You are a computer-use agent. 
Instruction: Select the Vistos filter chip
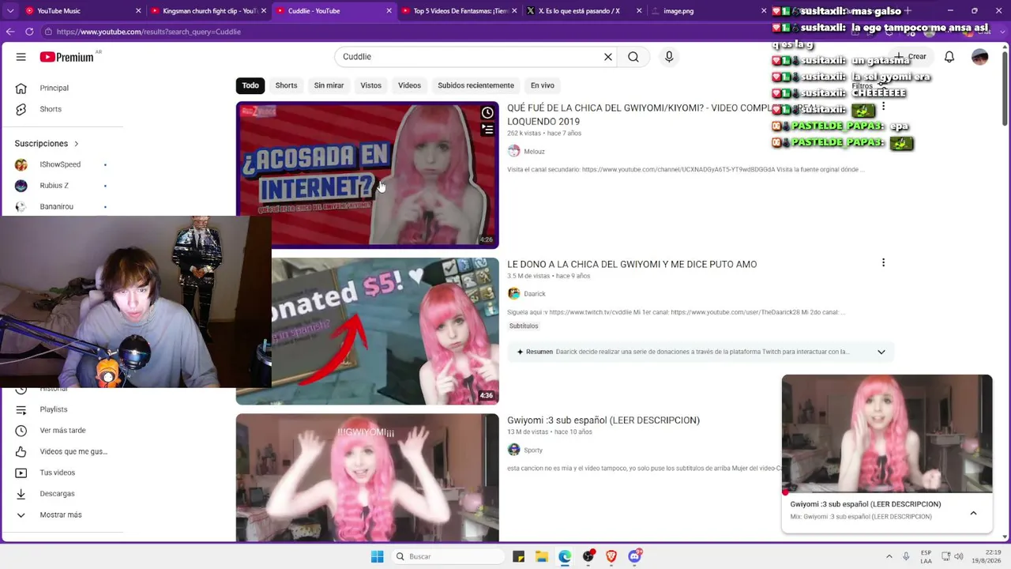click(x=370, y=85)
